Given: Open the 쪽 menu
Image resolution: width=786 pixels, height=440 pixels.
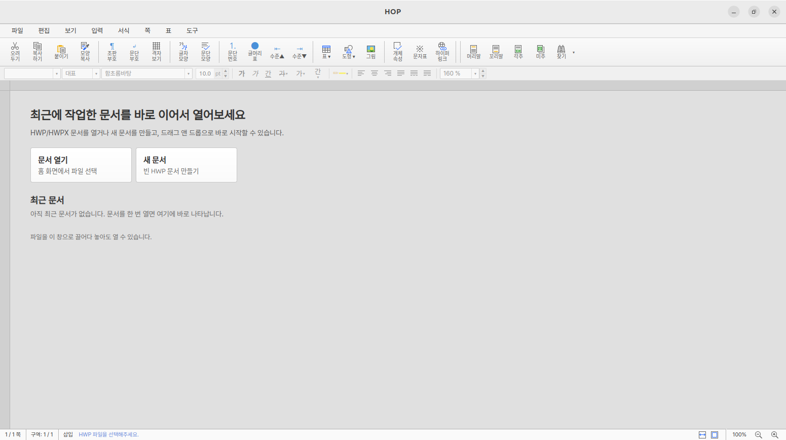Looking at the screenshot, I should 147,30.
